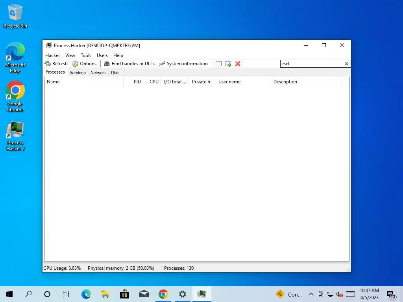Click the red X kill window icon

(238, 64)
